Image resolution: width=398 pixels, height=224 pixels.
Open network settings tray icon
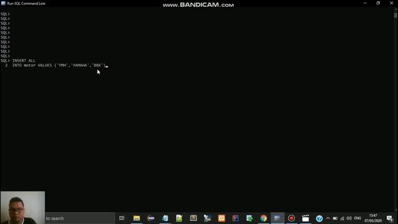click(342, 218)
